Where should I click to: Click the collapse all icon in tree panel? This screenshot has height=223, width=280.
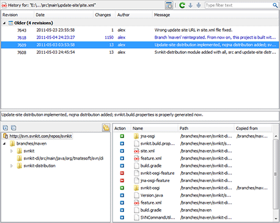(x=13, y=128)
